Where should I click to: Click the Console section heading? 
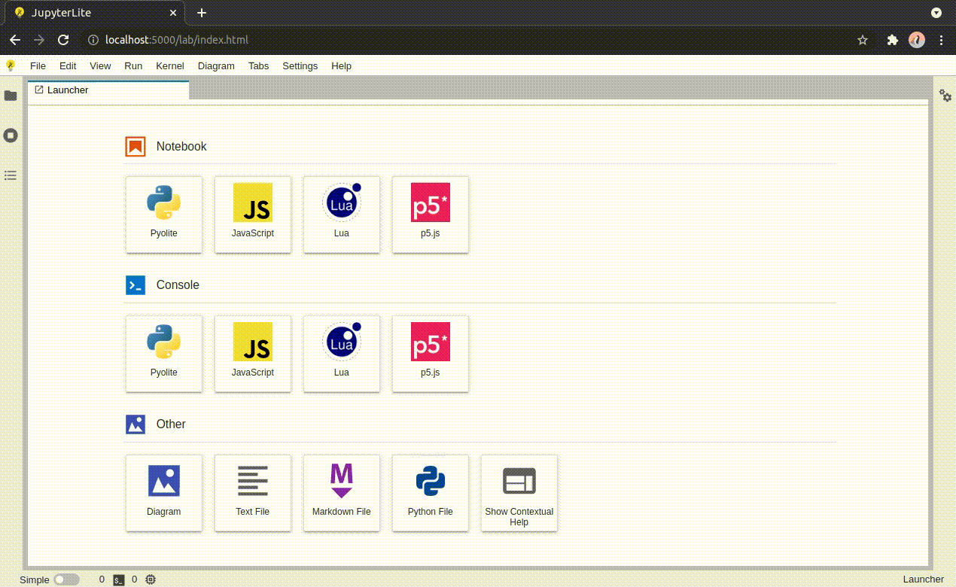[178, 285]
